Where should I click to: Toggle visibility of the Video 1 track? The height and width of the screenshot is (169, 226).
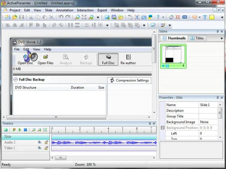40,148
